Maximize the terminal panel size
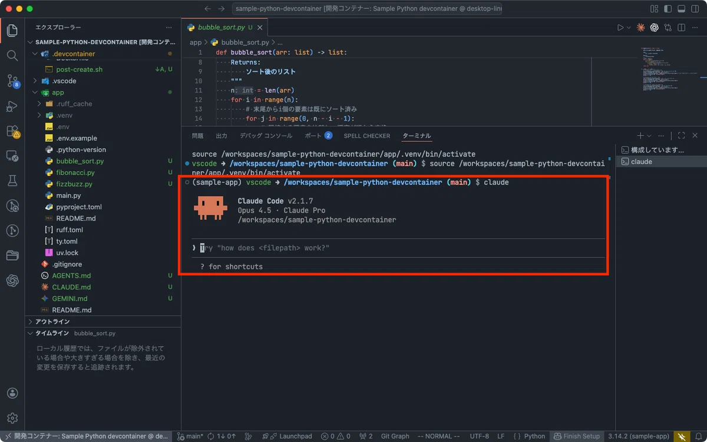The height and width of the screenshot is (442, 707). pos(681,135)
